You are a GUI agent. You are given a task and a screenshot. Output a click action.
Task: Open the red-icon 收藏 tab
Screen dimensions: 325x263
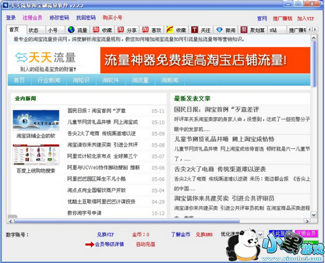coord(102,30)
